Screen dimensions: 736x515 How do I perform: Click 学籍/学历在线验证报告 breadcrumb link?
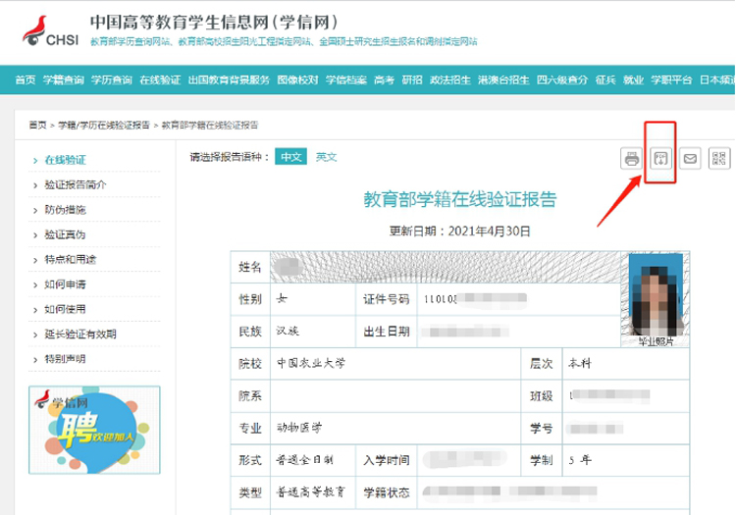point(104,125)
